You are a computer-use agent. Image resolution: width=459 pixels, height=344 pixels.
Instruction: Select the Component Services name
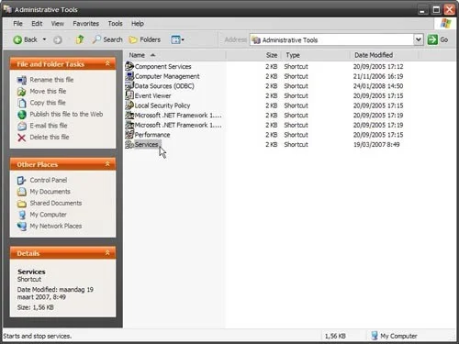[162, 67]
